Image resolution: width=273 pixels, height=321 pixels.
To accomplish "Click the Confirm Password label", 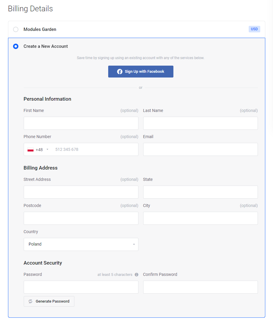I will [x=160, y=274].
